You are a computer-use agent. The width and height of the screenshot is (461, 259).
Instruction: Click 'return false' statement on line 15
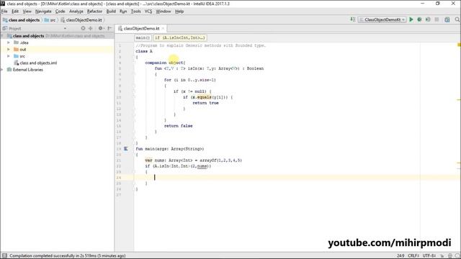(x=178, y=126)
